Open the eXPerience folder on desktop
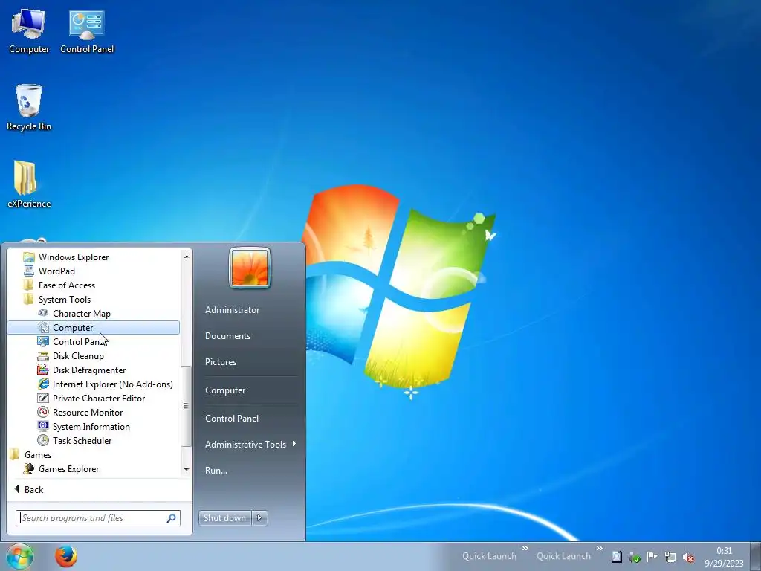The image size is (761, 571). (29, 184)
